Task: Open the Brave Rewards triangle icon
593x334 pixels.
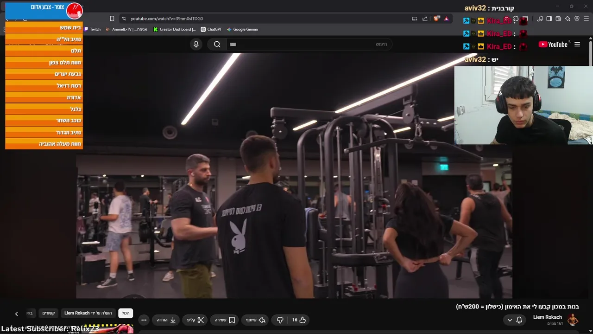Action: click(x=446, y=19)
